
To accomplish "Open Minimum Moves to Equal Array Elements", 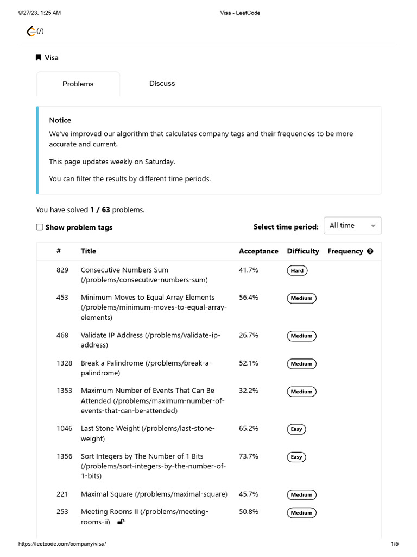I will pos(147,298).
